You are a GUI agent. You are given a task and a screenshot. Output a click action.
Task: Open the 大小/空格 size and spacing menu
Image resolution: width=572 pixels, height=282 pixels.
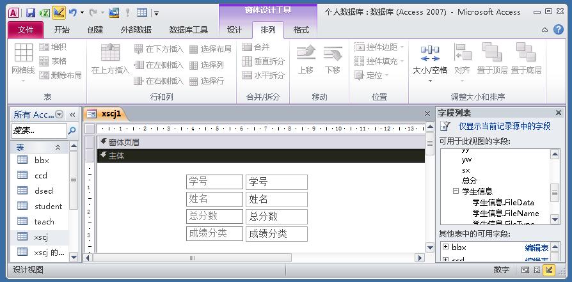pos(430,63)
